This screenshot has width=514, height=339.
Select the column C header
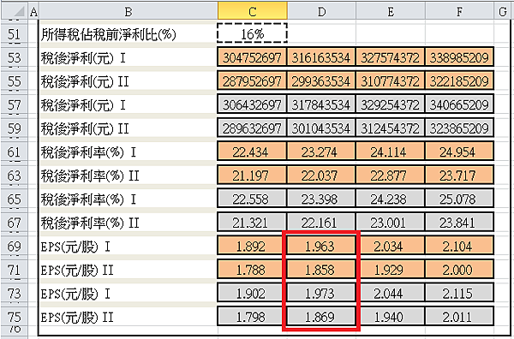click(253, 12)
